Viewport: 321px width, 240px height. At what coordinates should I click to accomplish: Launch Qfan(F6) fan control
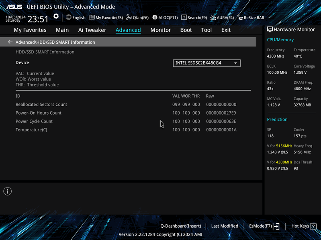coord(137,18)
